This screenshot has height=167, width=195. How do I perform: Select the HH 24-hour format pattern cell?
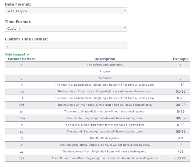point(22,105)
